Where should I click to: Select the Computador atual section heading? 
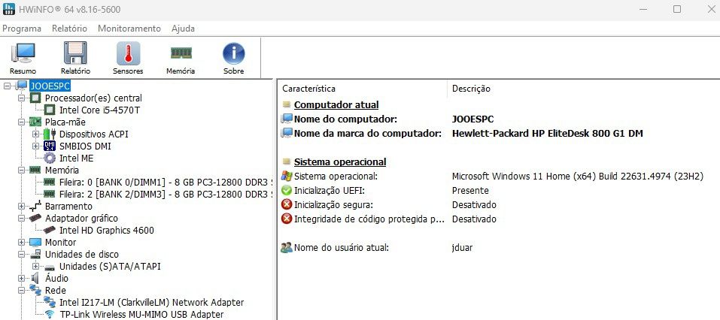[x=336, y=104]
